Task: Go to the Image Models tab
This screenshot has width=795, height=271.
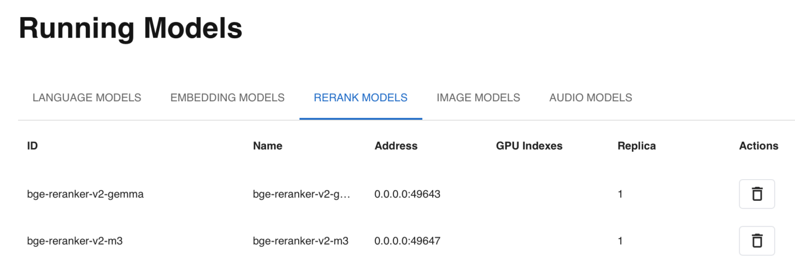Action: click(478, 98)
